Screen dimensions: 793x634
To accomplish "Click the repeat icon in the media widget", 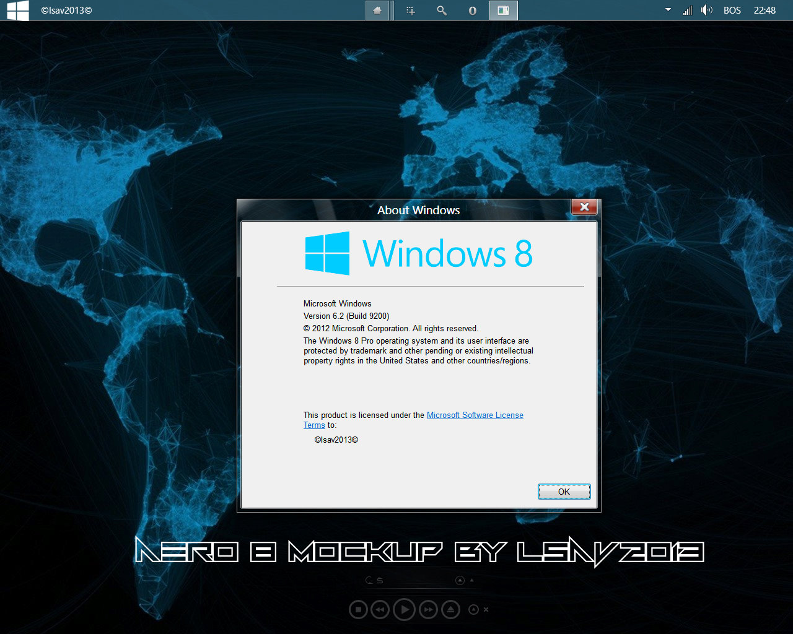I will [370, 581].
